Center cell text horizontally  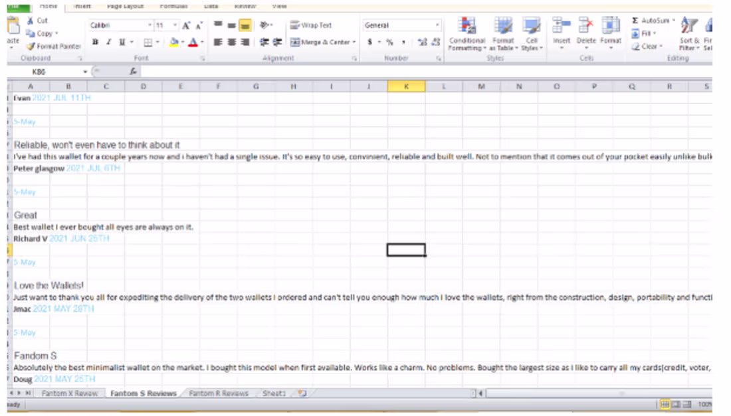[x=231, y=42]
